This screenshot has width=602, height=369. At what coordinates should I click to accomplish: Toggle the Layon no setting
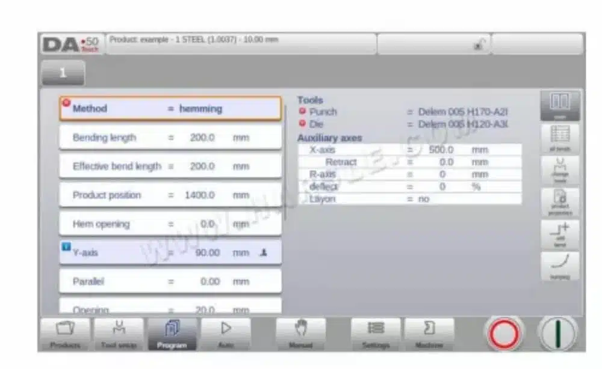[410, 199]
